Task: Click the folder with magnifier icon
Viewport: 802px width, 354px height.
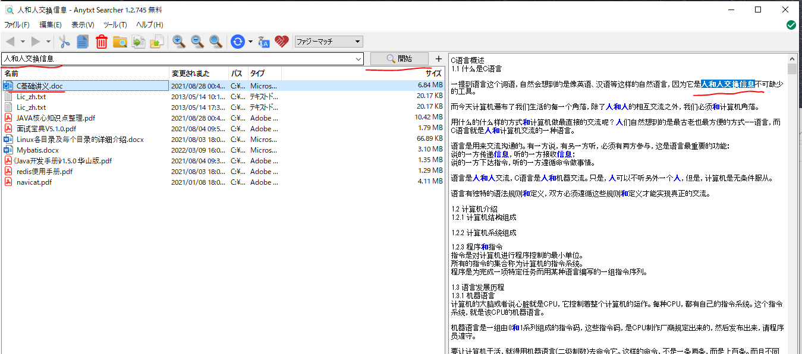Action: click(120, 42)
